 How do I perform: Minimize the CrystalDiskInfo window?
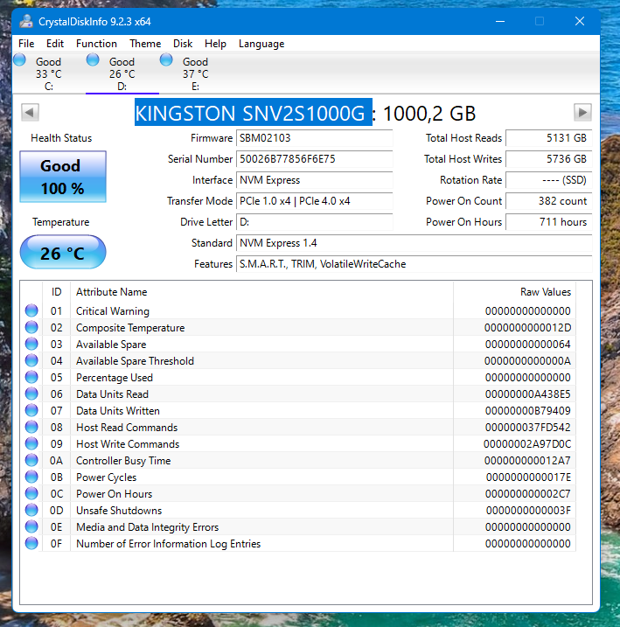500,21
